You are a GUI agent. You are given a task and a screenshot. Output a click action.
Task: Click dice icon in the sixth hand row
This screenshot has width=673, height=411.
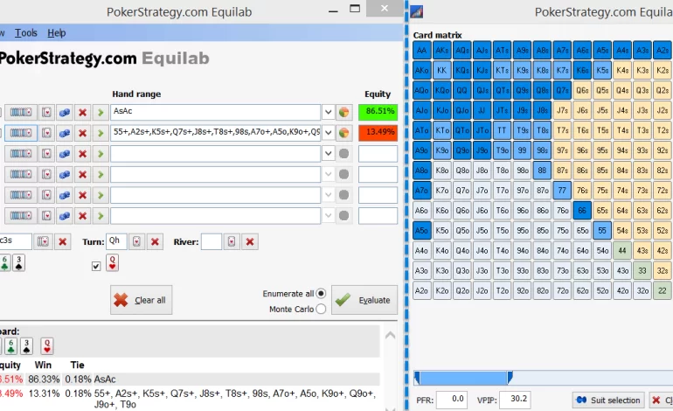[65, 216]
